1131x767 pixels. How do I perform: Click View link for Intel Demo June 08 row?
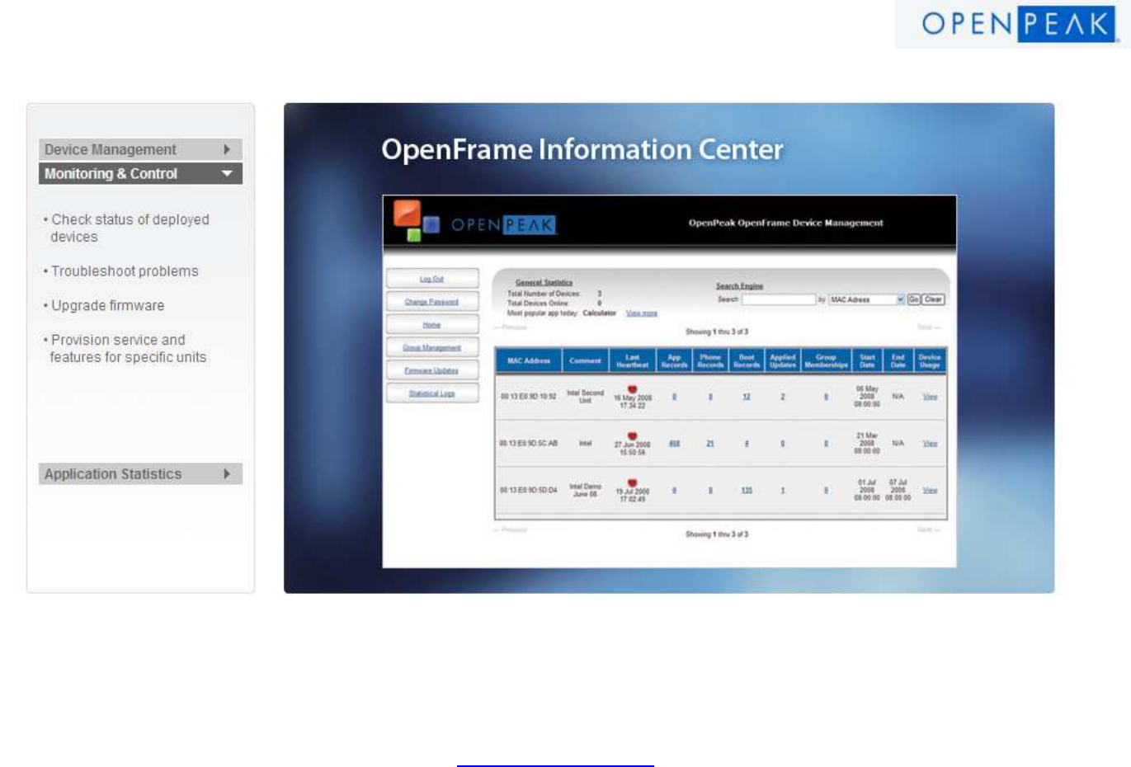click(930, 491)
